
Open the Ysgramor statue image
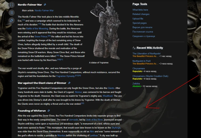[x=106, y=30]
